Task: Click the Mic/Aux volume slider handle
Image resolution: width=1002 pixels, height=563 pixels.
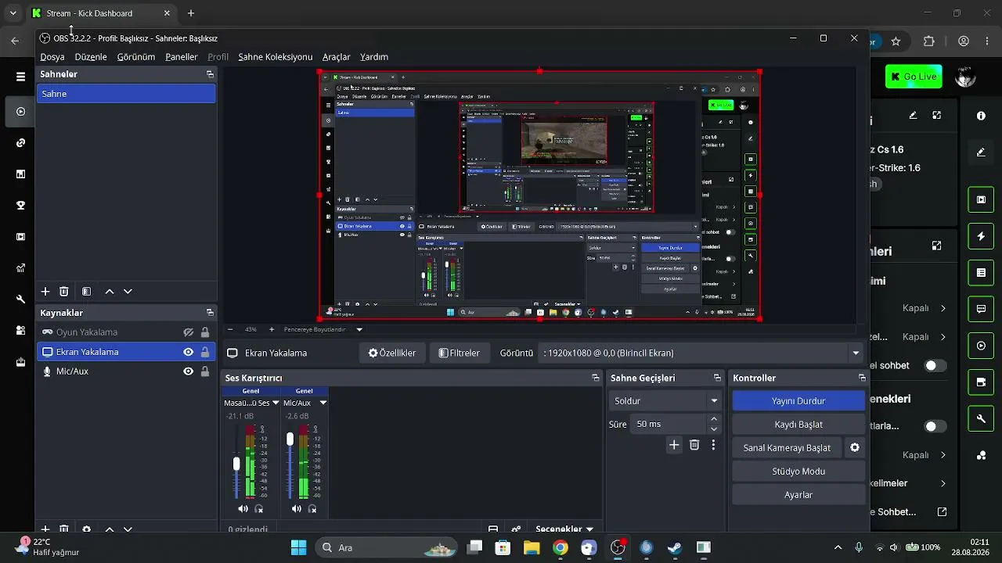Action: pos(290,439)
